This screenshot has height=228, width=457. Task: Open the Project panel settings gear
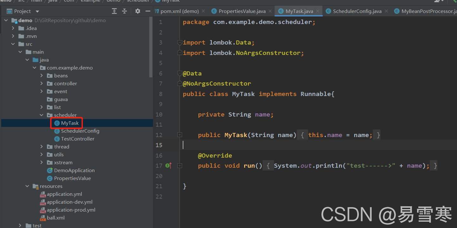tap(137, 11)
